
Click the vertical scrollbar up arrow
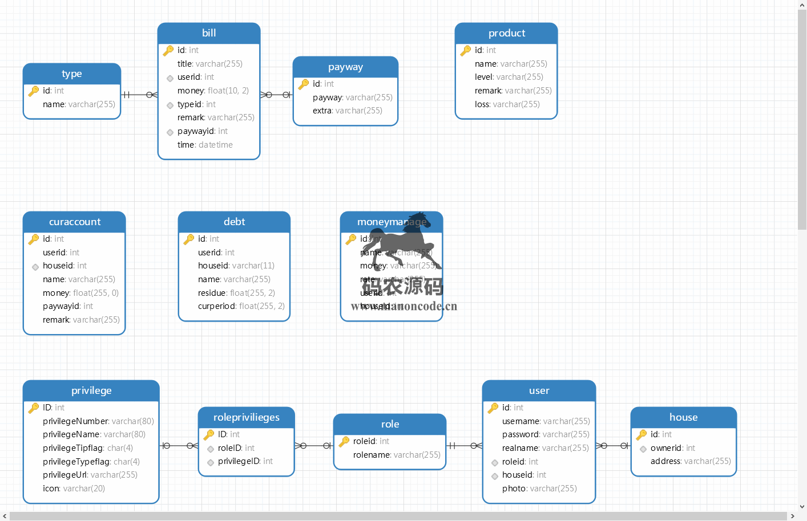pos(802,5)
